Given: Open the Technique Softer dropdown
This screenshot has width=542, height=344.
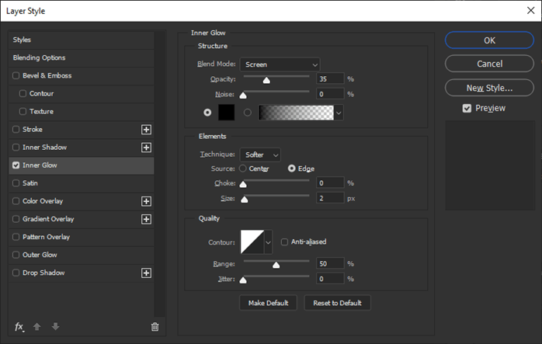Looking at the screenshot, I should (260, 155).
